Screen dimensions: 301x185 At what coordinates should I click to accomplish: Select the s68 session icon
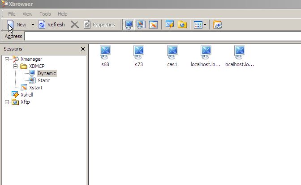click(105, 52)
